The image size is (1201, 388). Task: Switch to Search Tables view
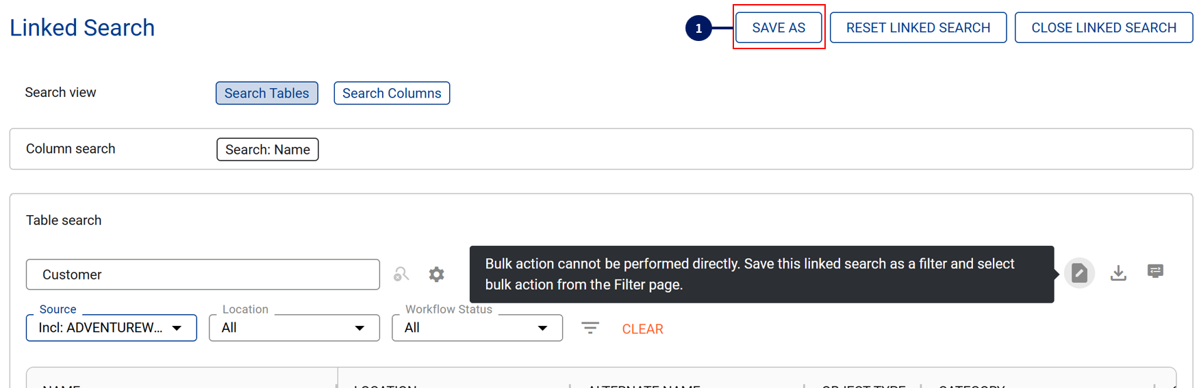pos(266,93)
